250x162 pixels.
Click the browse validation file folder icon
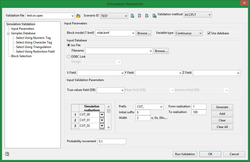pos(78,16)
